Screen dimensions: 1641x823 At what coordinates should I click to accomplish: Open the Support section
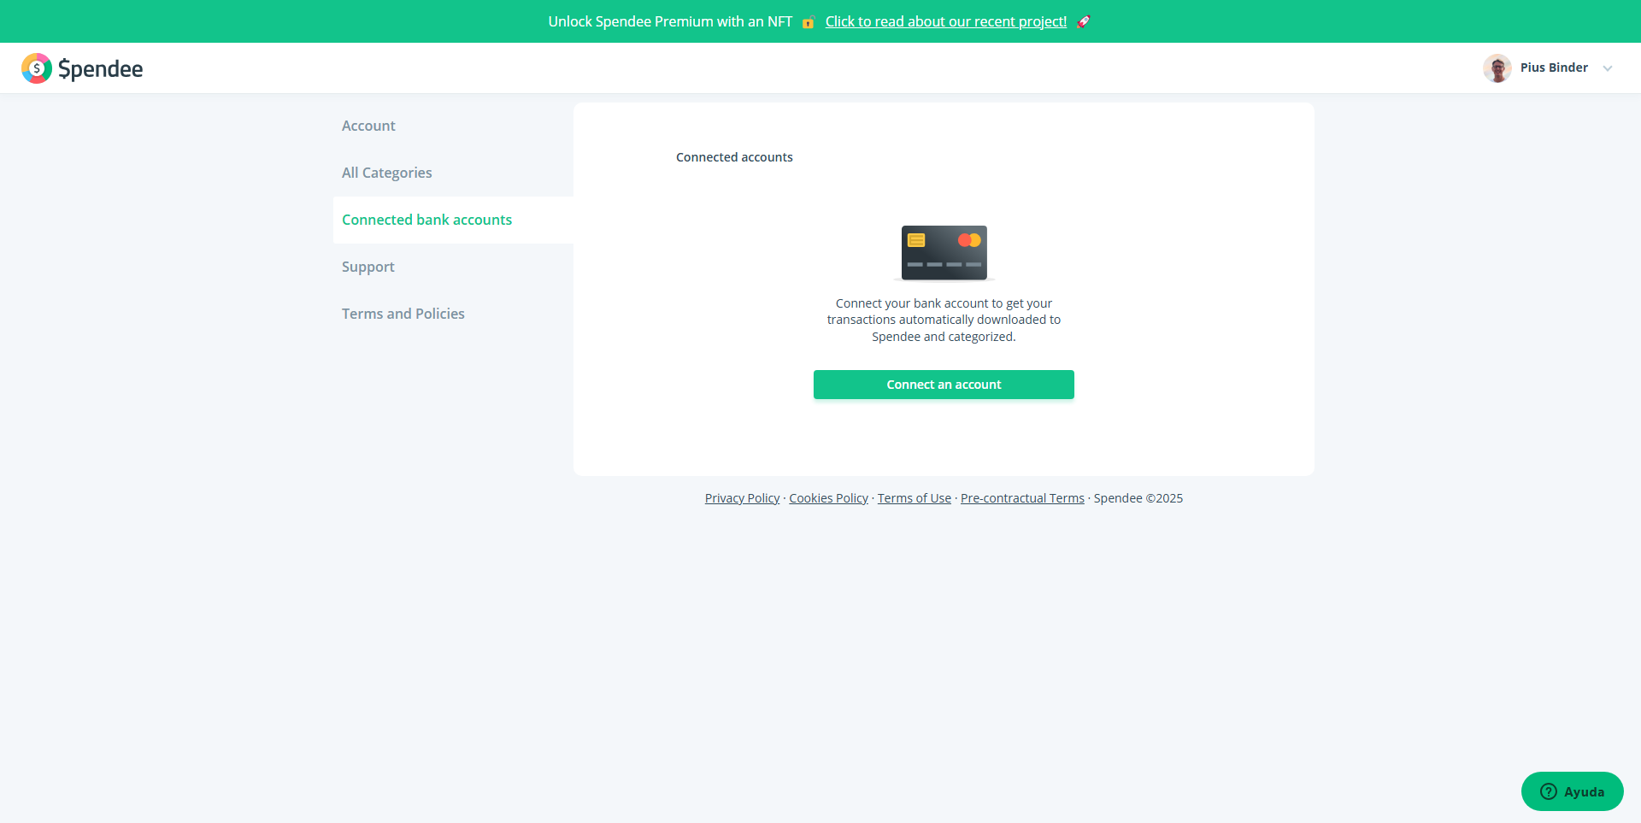(x=368, y=267)
